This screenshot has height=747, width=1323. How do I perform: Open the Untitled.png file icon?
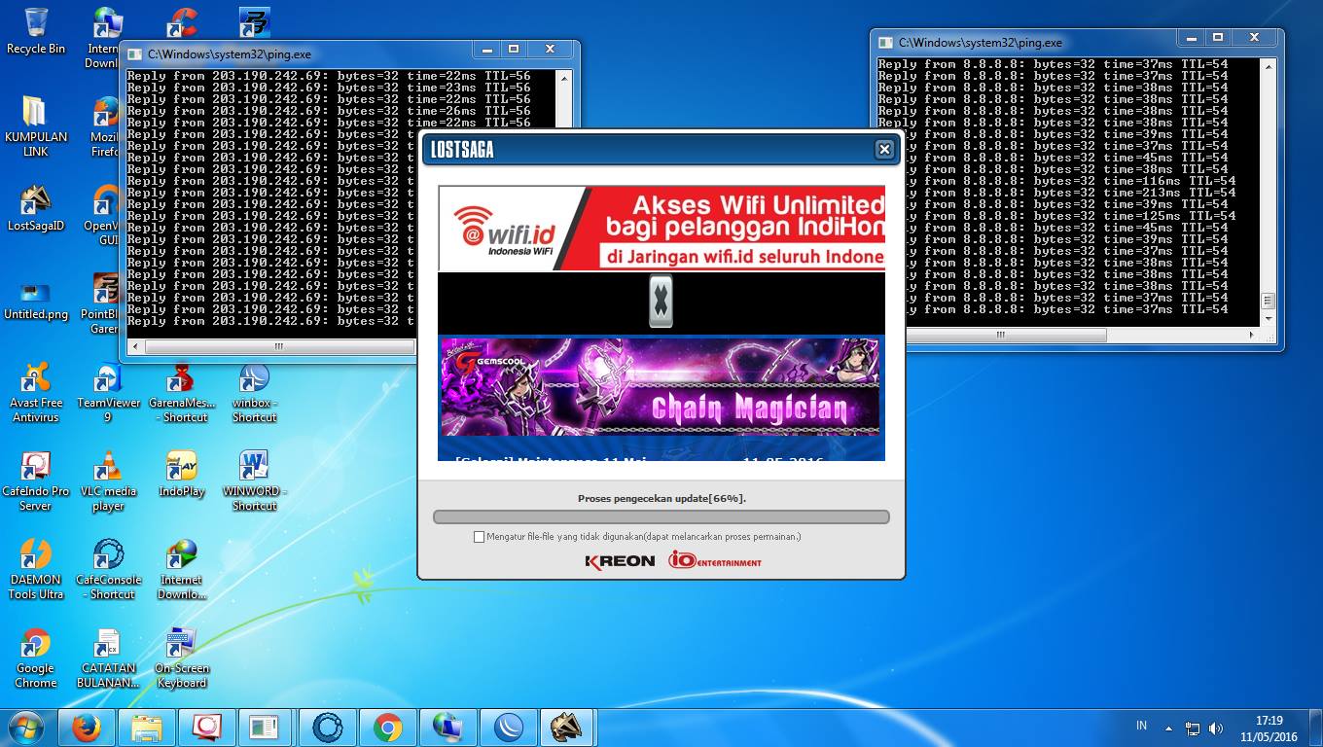click(36, 301)
